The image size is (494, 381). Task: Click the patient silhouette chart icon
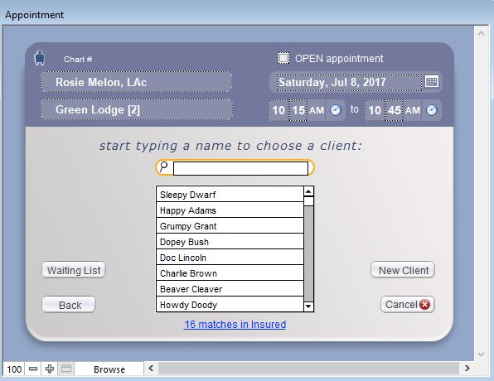[40, 58]
